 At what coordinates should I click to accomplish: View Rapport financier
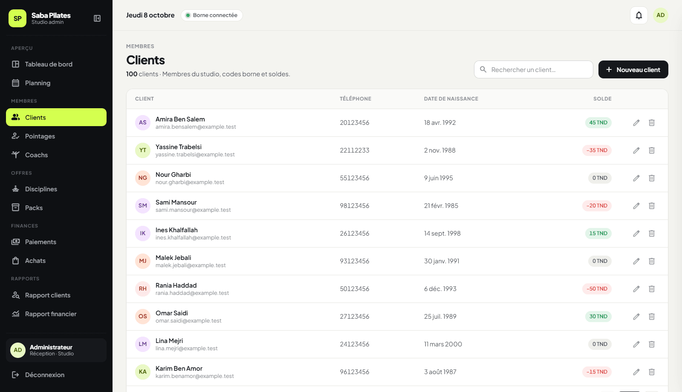point(56,314)
